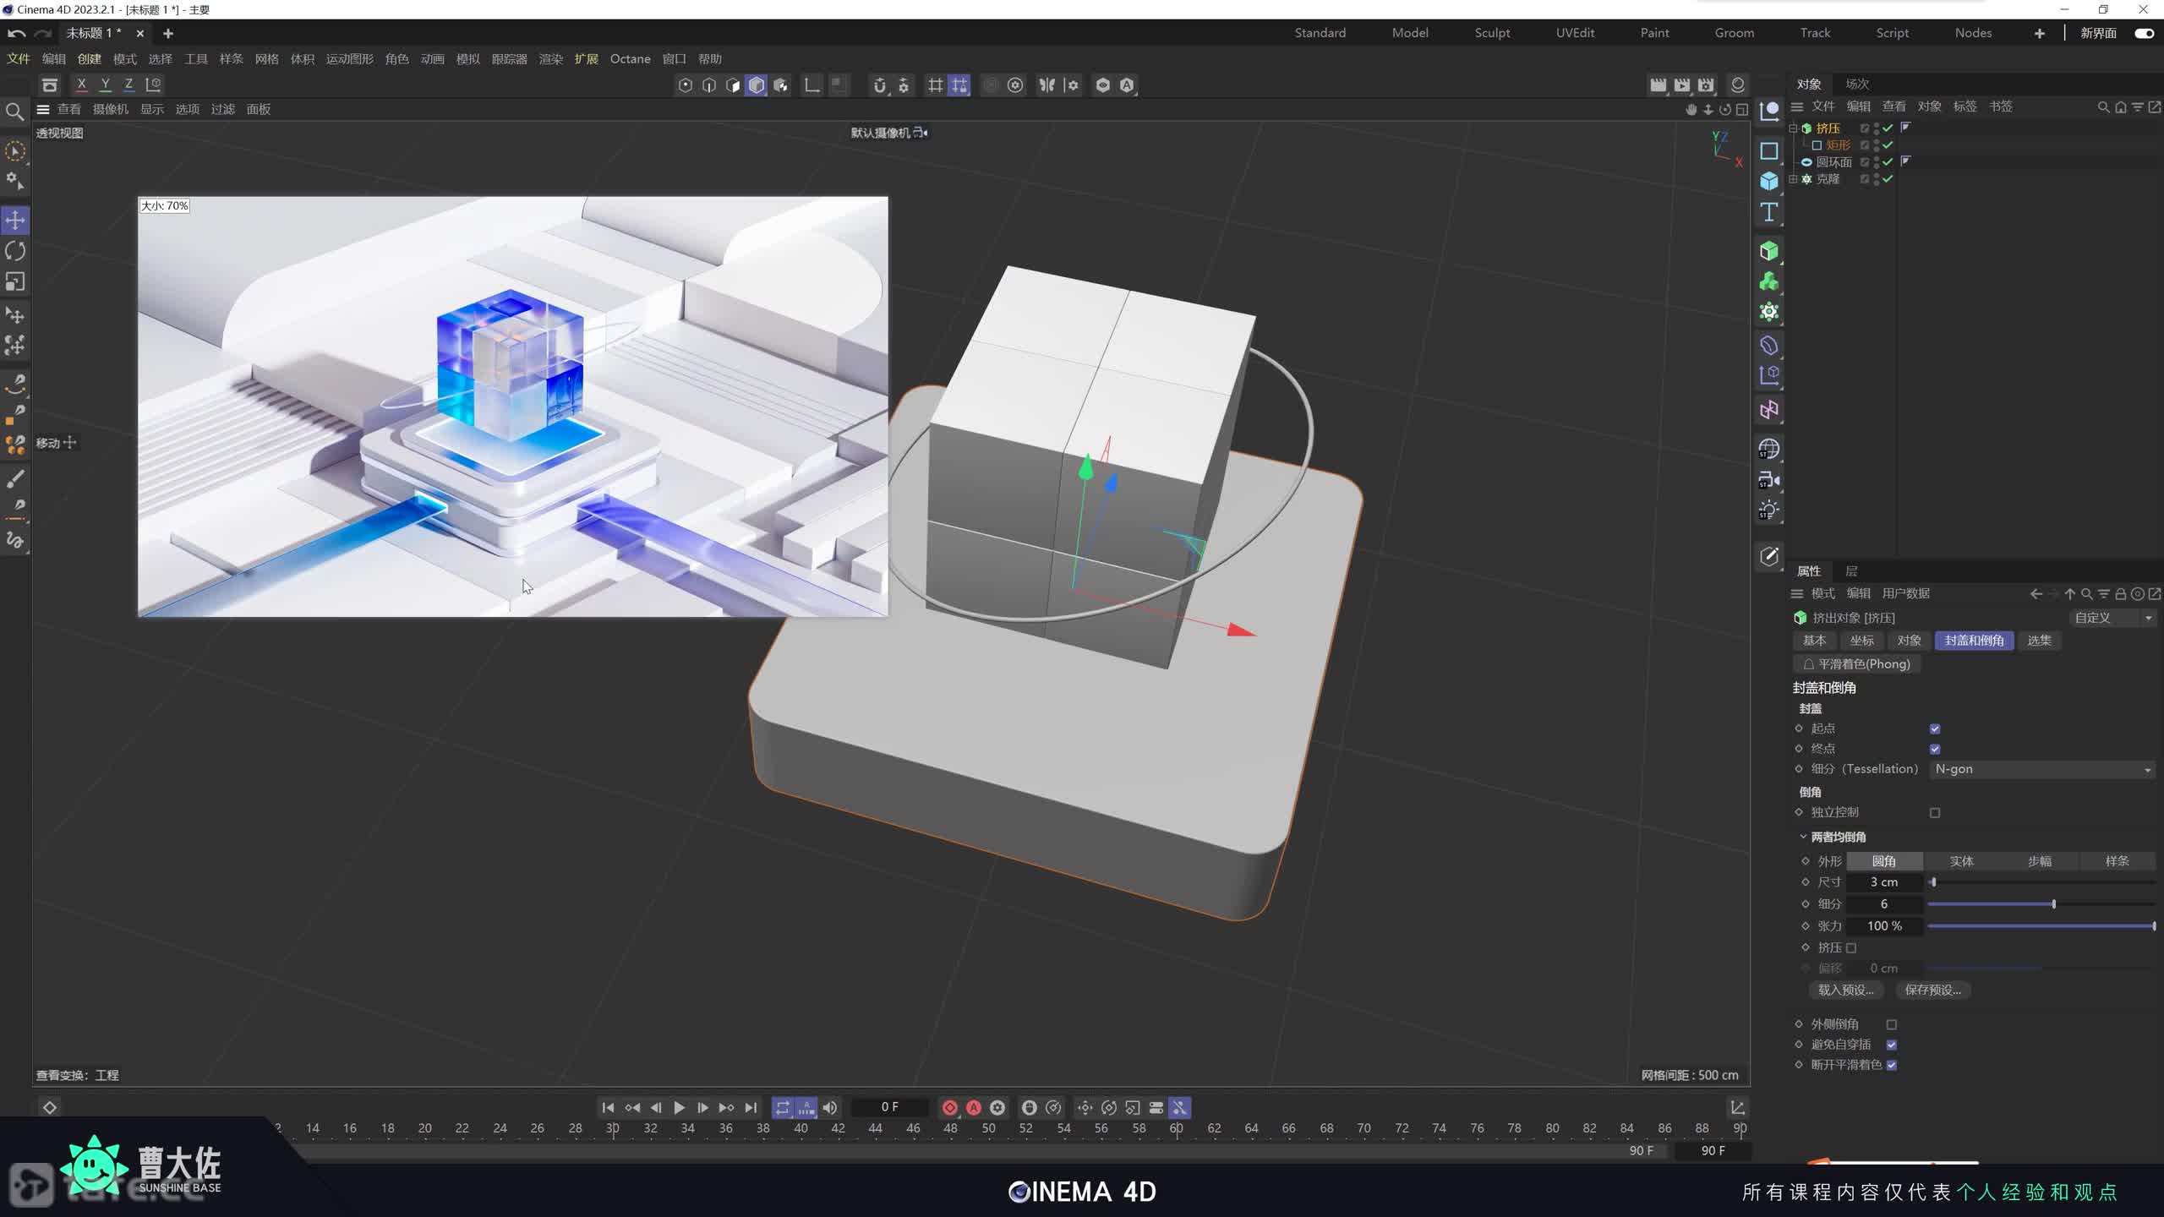2164x1217 pixels.
Task: Uncheck the 起点 cap checkbox
Action: click(1935, 729)
